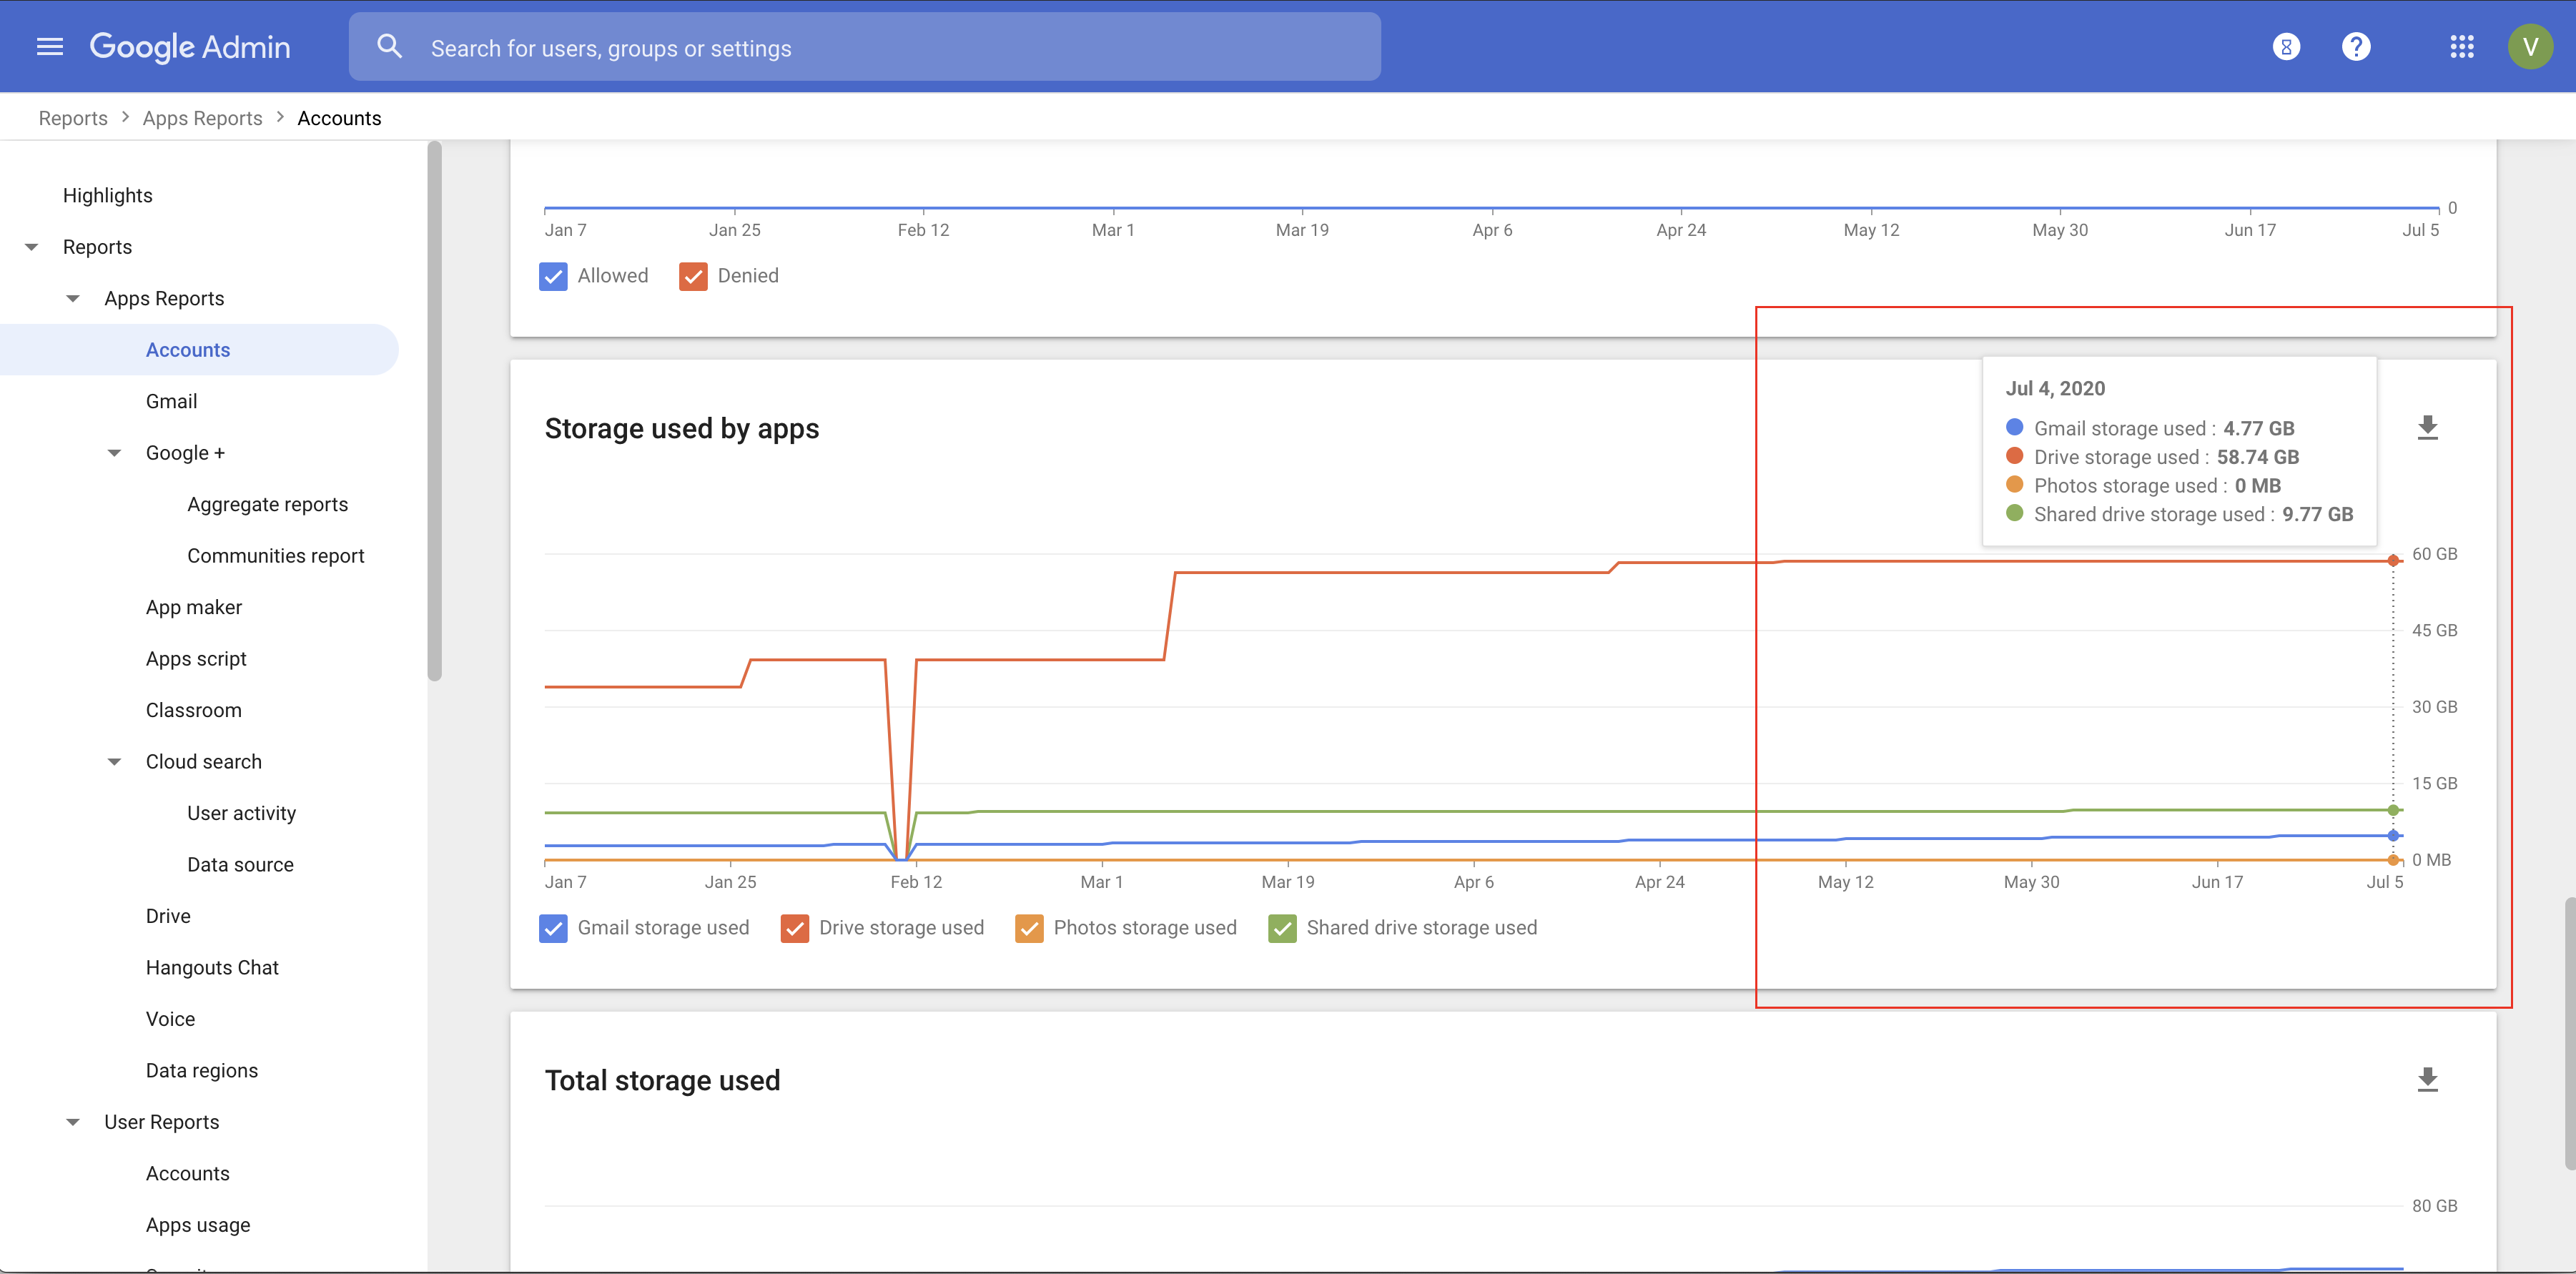The image size is (2576, 1274).
Task: Collapse the Reports tree arrow
Action: click(32, 247)
